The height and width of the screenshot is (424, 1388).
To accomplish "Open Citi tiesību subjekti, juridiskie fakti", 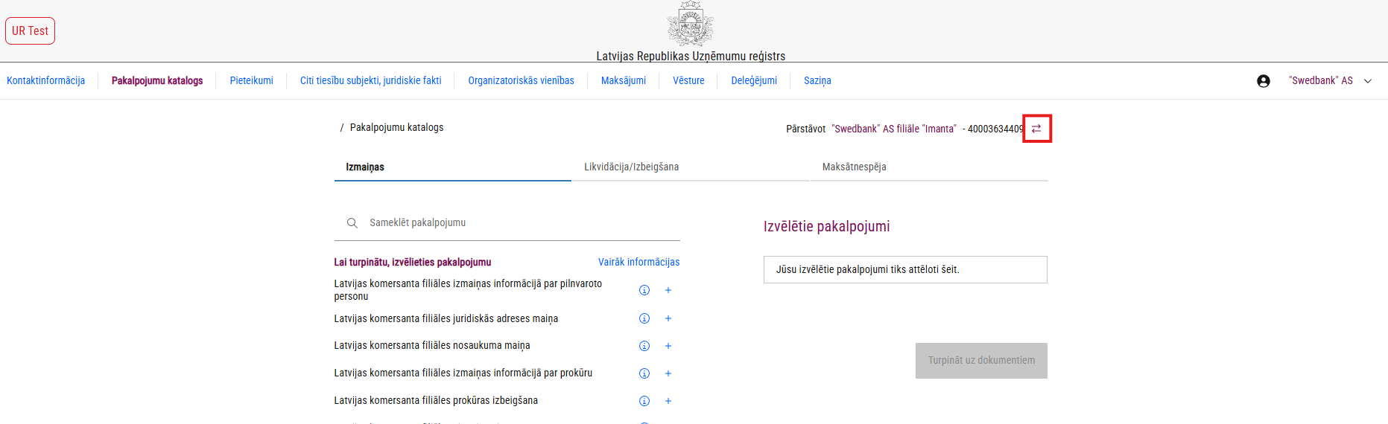I will 370,80.
